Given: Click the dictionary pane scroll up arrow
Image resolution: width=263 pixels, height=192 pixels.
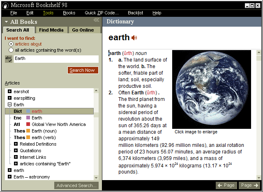Looking at the screenshot, I should coord(258,53).
